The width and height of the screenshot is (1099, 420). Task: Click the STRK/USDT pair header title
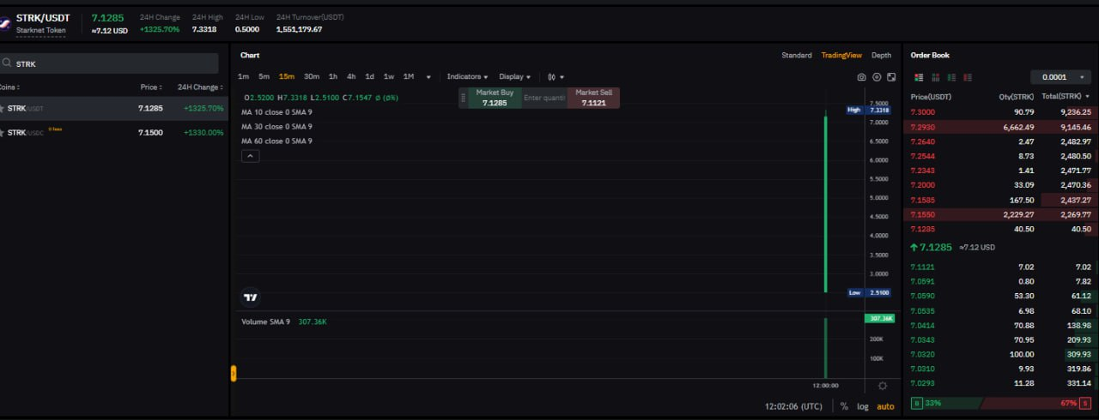(x=43, y=17)
